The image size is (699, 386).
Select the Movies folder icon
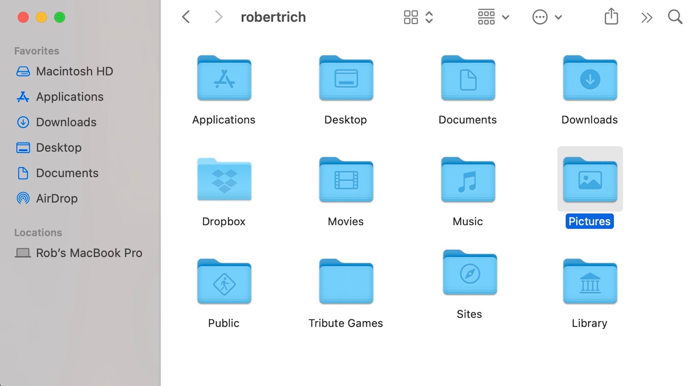(x=346, y=179)
